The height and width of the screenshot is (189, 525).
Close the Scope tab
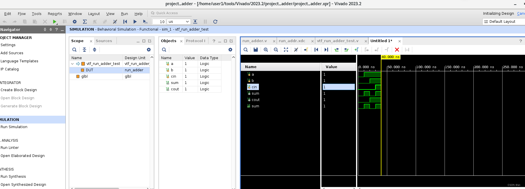91,41
